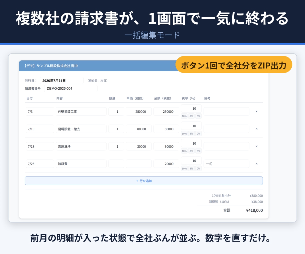Image resolution: width=305 pixels, height=254 pixels.
Task: Click quantity field of 足場設置・撤去 row
Action: point(116,129)
